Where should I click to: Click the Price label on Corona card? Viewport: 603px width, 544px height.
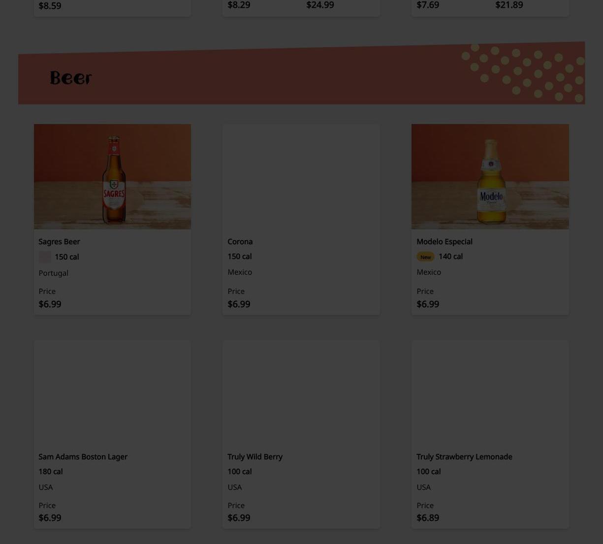pyautogui.click(x=236, y=291)
